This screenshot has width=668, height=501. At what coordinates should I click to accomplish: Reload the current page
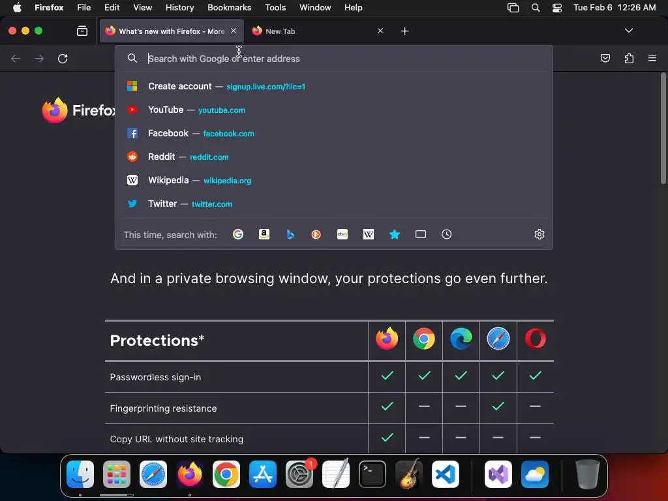(63, 58)
